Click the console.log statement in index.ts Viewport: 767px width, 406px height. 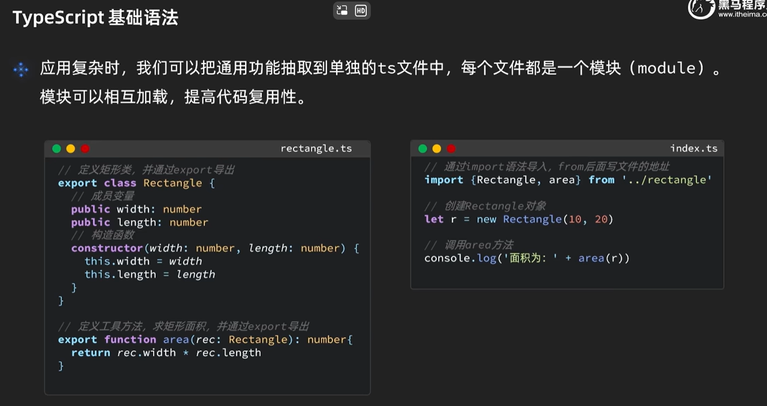[527, 258]
